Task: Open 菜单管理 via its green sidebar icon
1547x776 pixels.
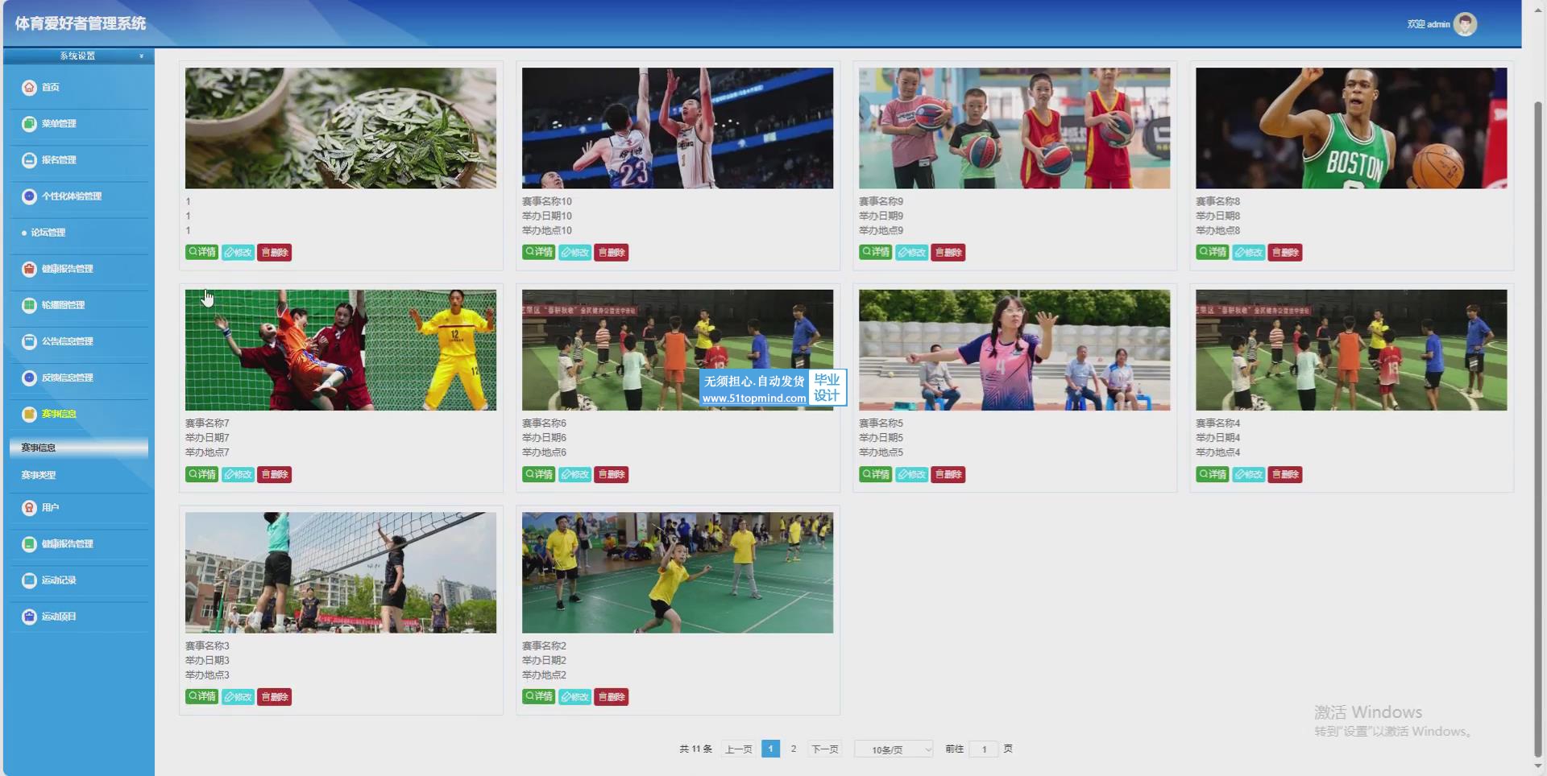Action: (x=29, y=123)
